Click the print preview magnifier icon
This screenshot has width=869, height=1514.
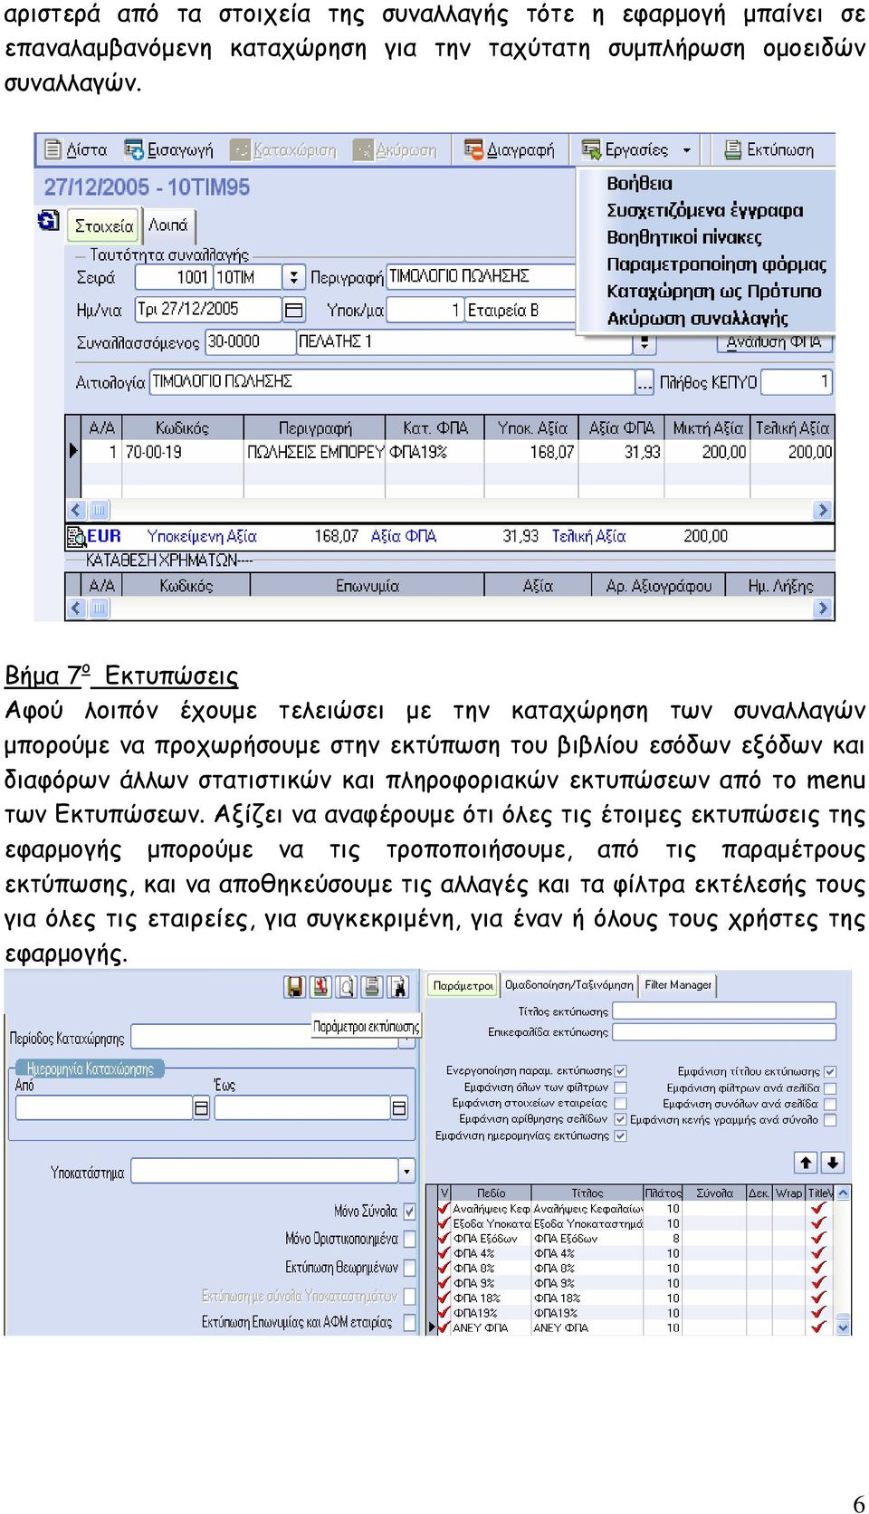point(346,986)
